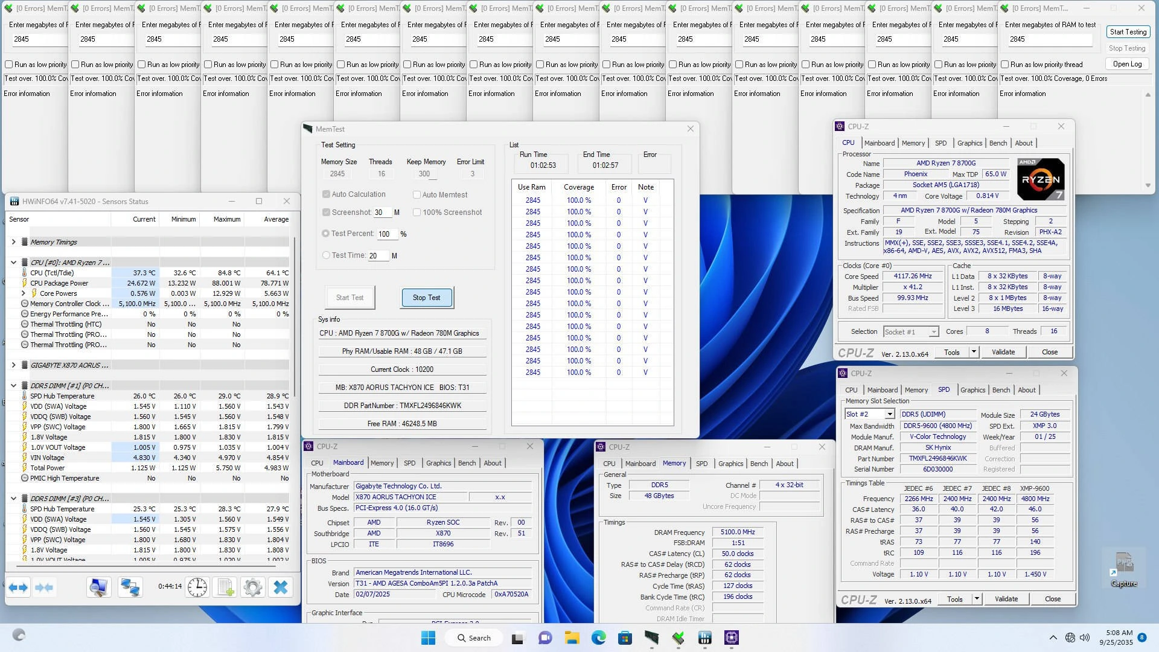
Task: Click Windows Start button
Action: (x=428, y=638)
